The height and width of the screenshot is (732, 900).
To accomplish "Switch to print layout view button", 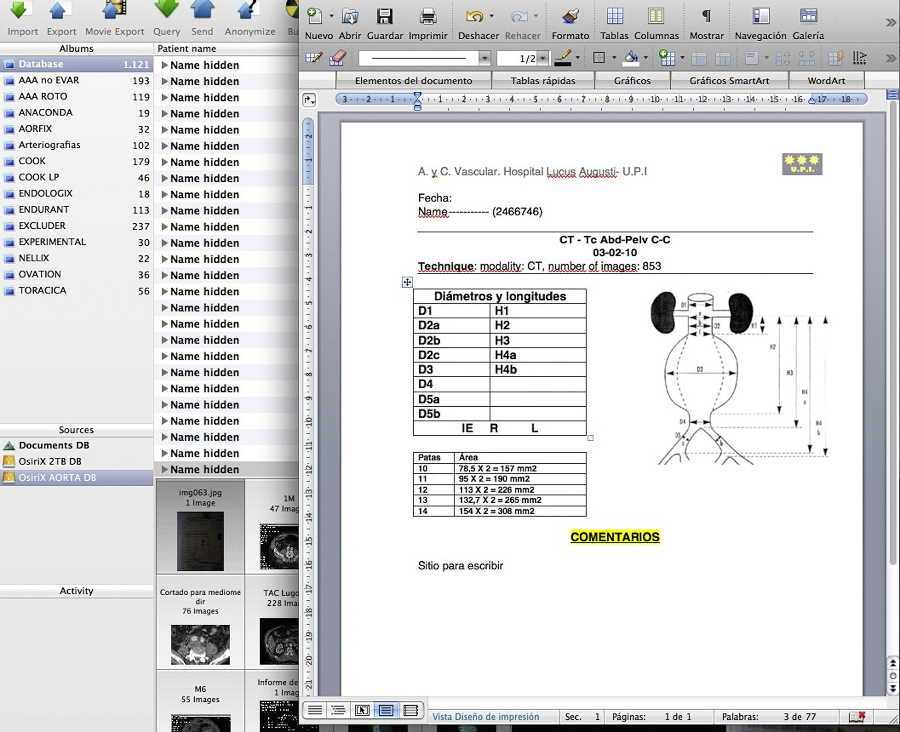I will coord(386,710).
